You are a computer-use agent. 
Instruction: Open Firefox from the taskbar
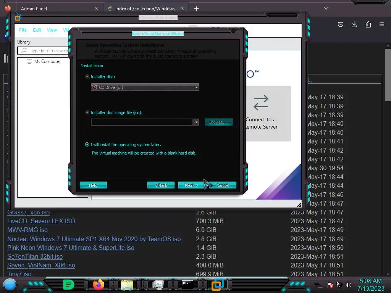[x=98, y=285]
